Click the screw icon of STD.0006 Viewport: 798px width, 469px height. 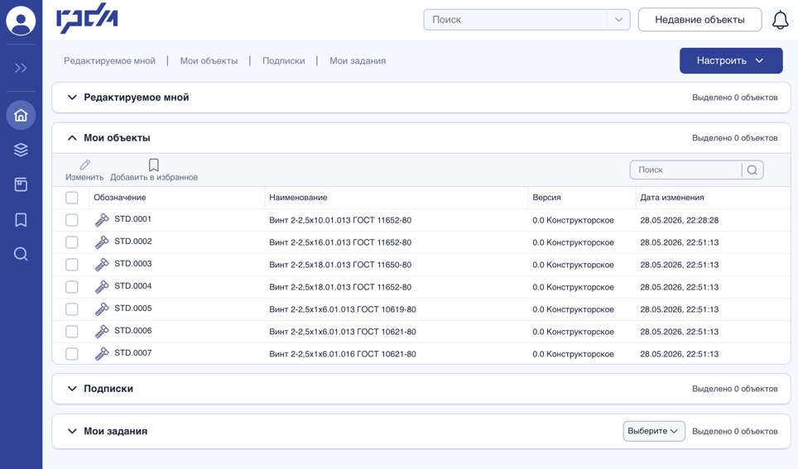102,332
